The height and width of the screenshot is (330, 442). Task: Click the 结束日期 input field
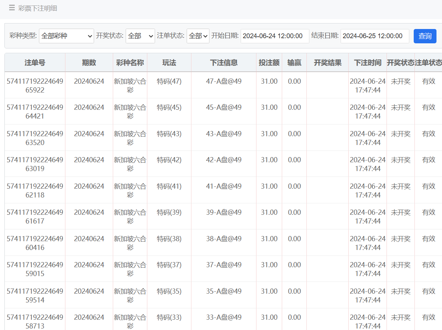coord(374,36)
